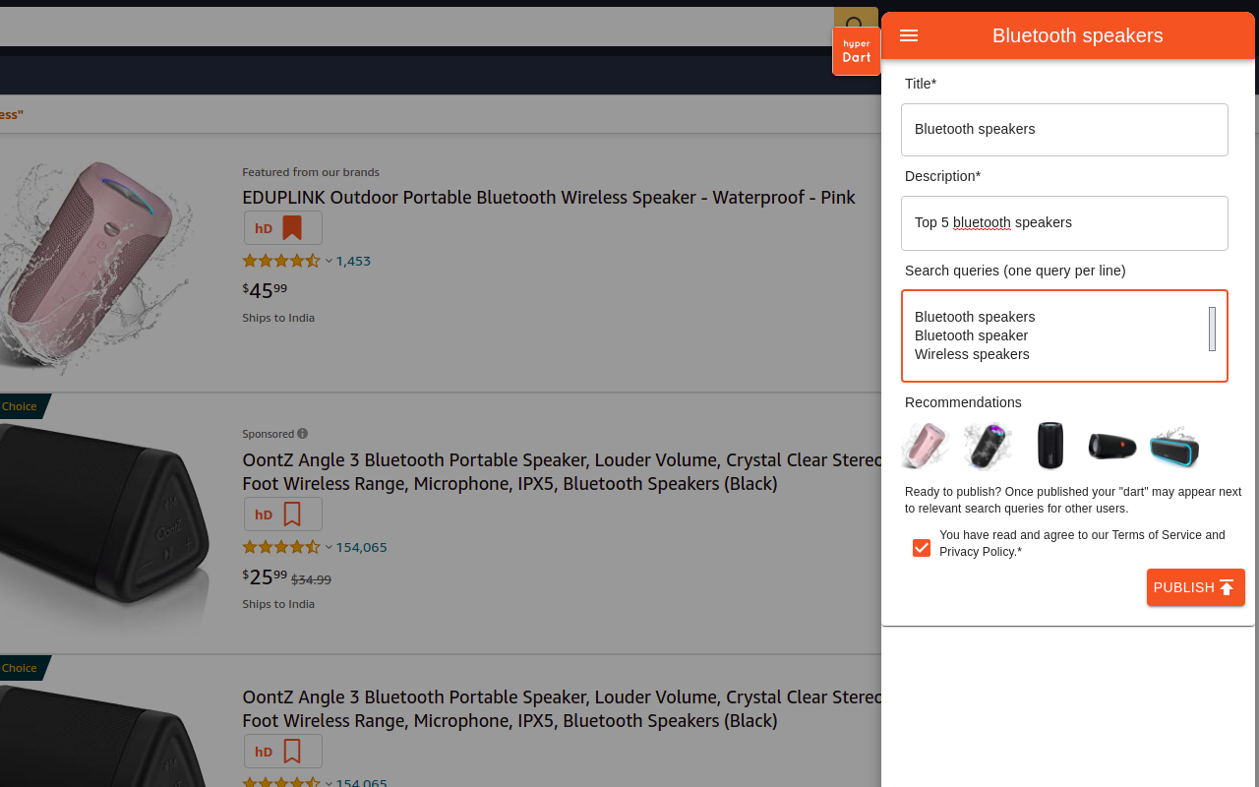Image resolution: width=1259 pixels, height=787 pixels.
Task: Click the PUBLISH button
Action: [x=1196, y=587]
